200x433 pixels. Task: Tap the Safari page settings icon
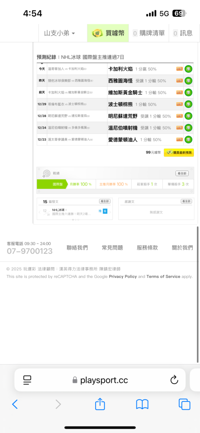tap(27, 380)
